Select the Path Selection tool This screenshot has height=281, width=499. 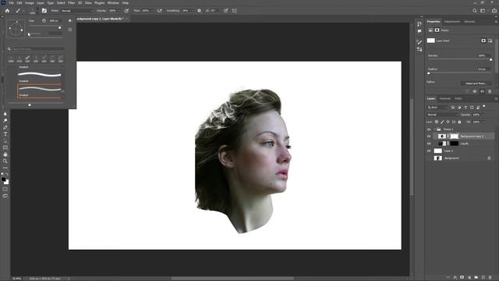click(5, 140)
